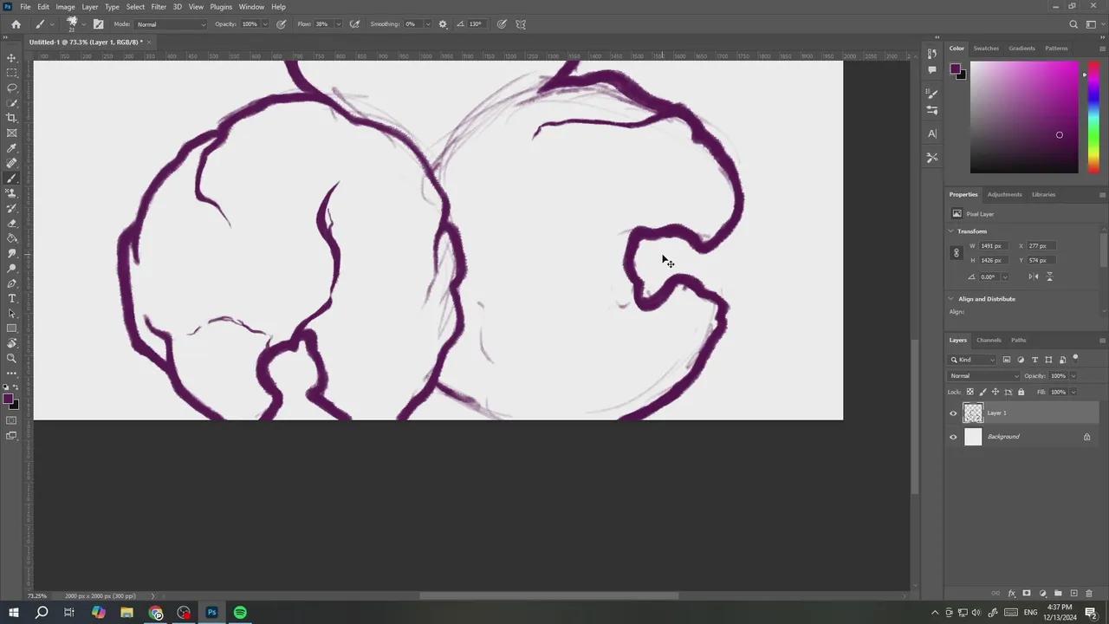Select the Paint Bucket tool
The width and height of the screenshot is (1109, 624).
coord(11,238)
